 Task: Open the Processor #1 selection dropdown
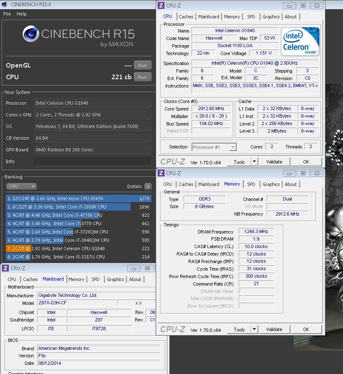coord(214,147)
